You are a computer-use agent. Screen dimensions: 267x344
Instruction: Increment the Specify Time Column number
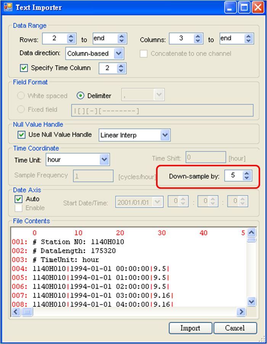(121, 66)
